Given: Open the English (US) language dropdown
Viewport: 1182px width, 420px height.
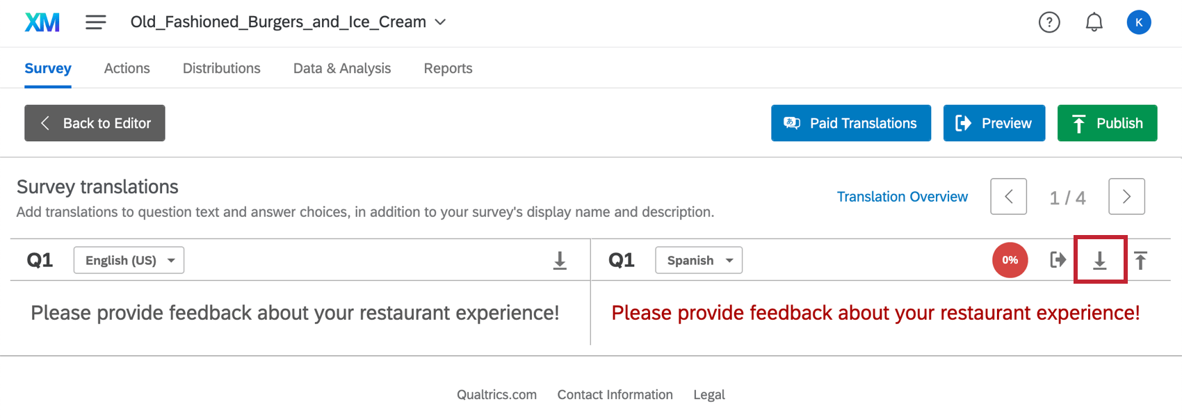Looking at the screenshot, I should 129,260.
